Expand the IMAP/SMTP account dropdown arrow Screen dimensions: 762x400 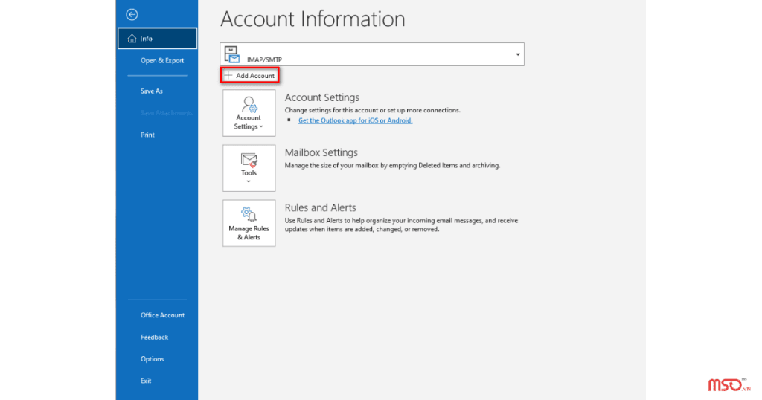[x=518, y=54]
